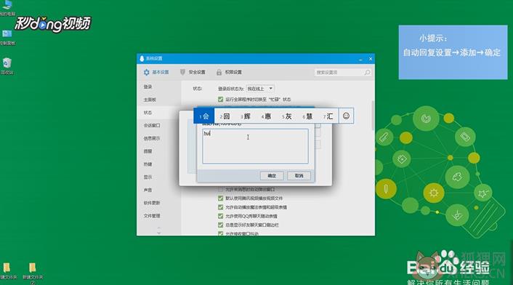Image resolution: width=513 pixels, height=285 pixels.
Task: Expand the 我在线上 login status dropdown
Action: [x=260, y=89]
